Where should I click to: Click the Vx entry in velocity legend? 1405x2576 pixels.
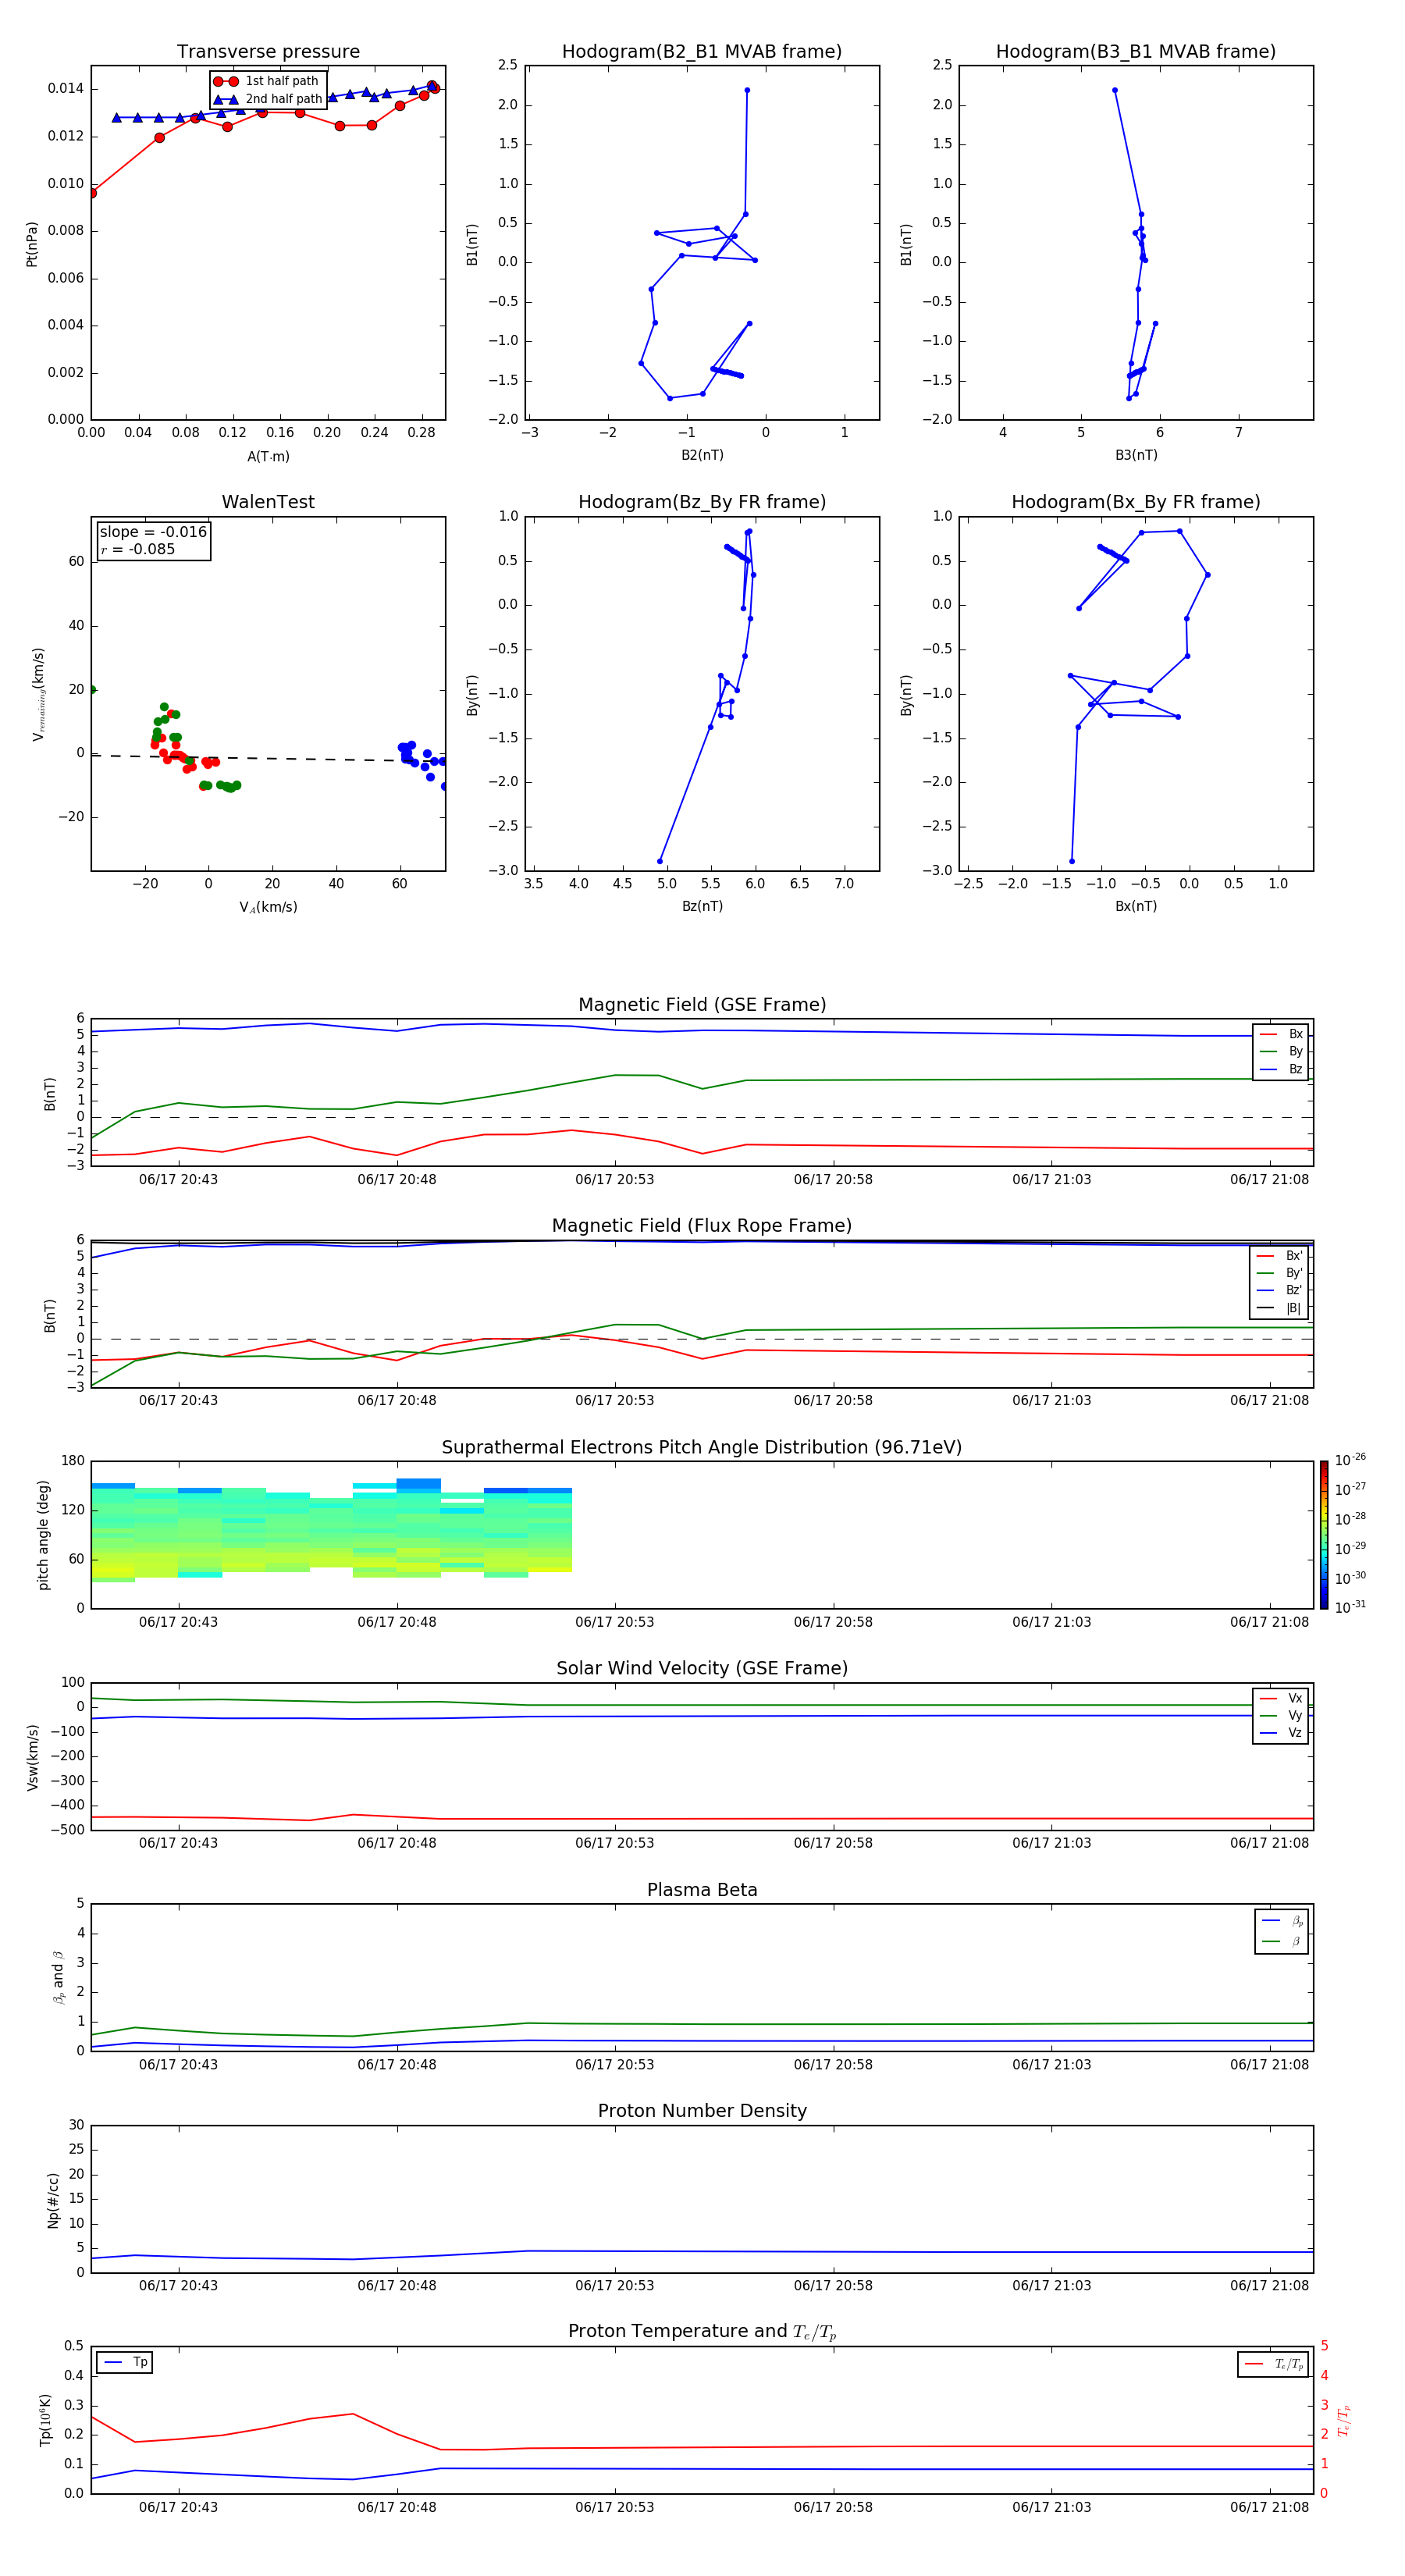pyautogui.click(x=1281, y=1698)
